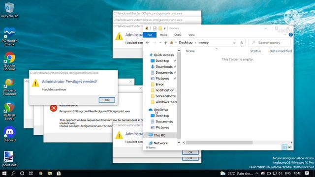The image size is (315, 177).
Task: Refresh the money folder
Action: [242, 43]
